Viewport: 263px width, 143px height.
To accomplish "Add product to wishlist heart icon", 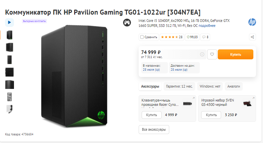I will [x=212, y=54].
